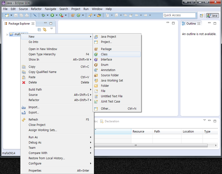The height and width of the screenshot is (174, 222).
Task: Click the Annotation icon in New submenu
Action: (96, 70)
